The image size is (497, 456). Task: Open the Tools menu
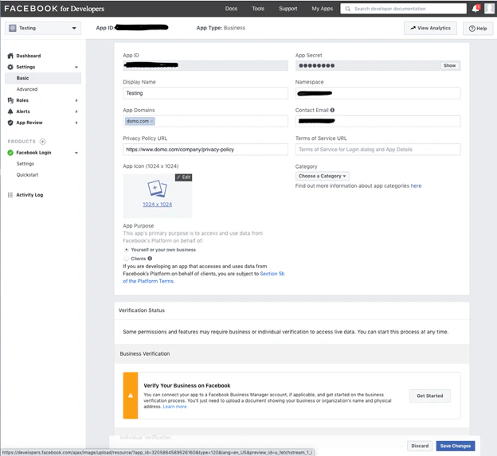tap(258, 9)
